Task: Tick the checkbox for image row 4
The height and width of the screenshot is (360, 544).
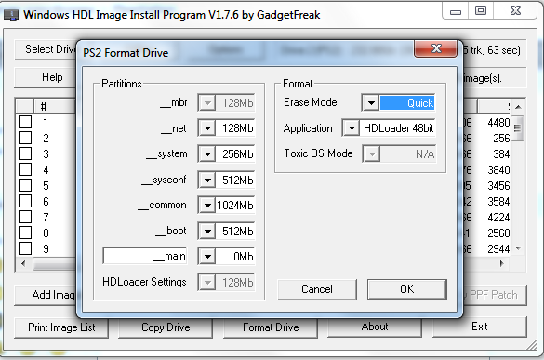Action: pos(25,169)
